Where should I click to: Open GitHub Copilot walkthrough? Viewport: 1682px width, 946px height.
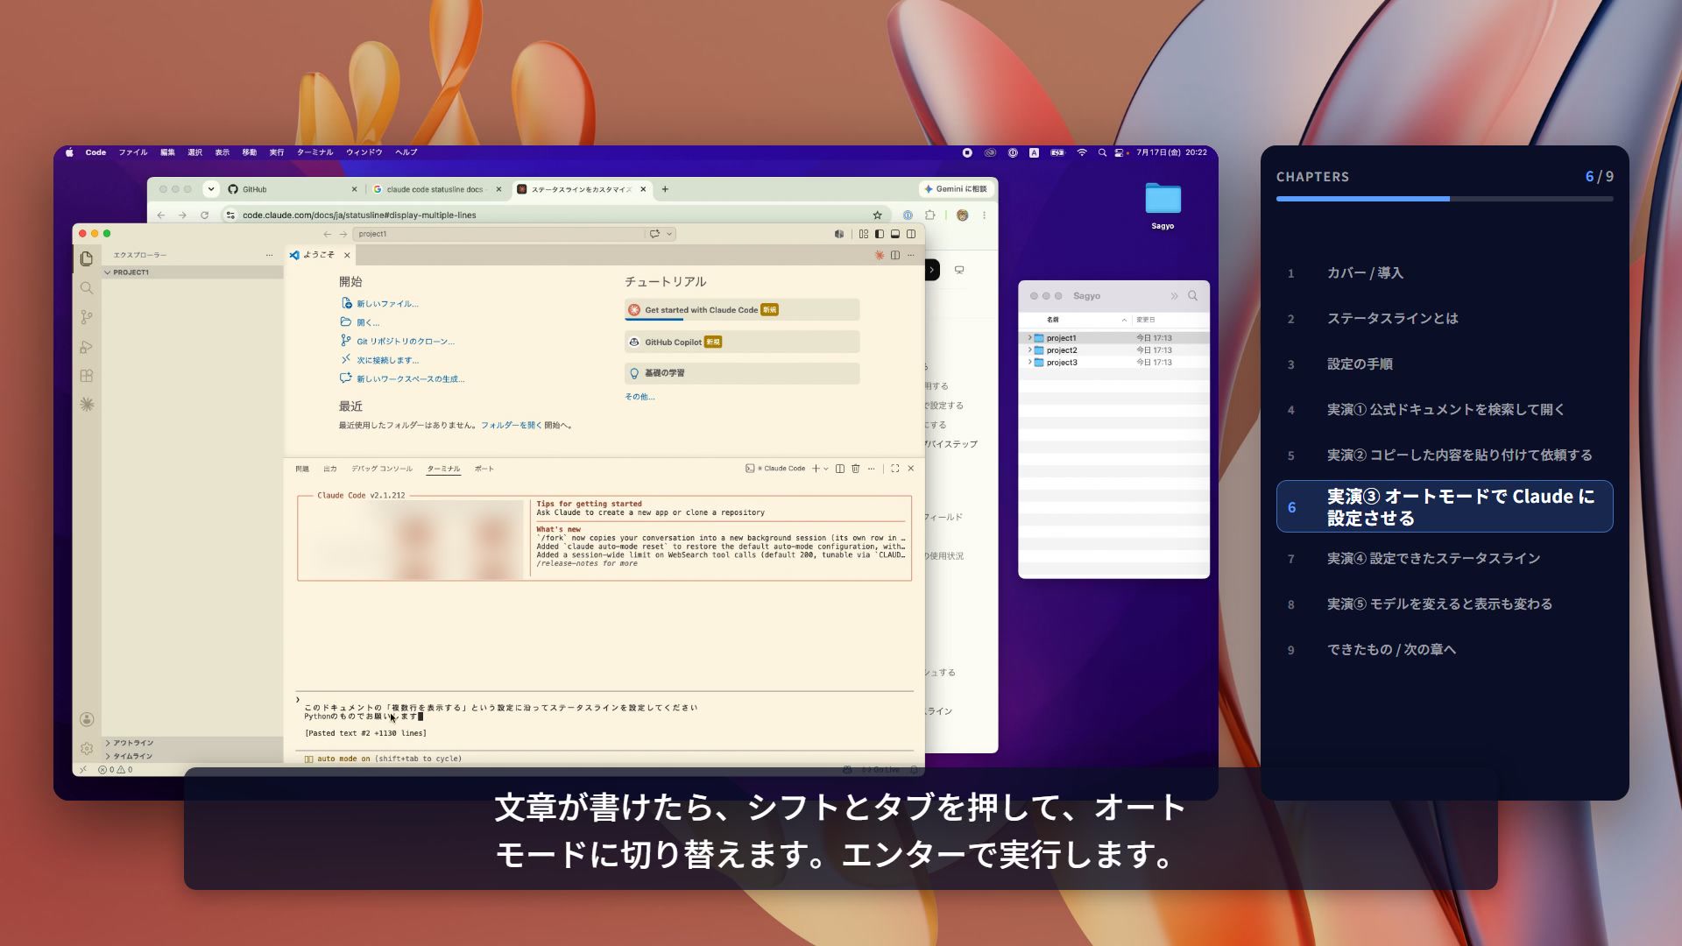click(x=742, y=342)
